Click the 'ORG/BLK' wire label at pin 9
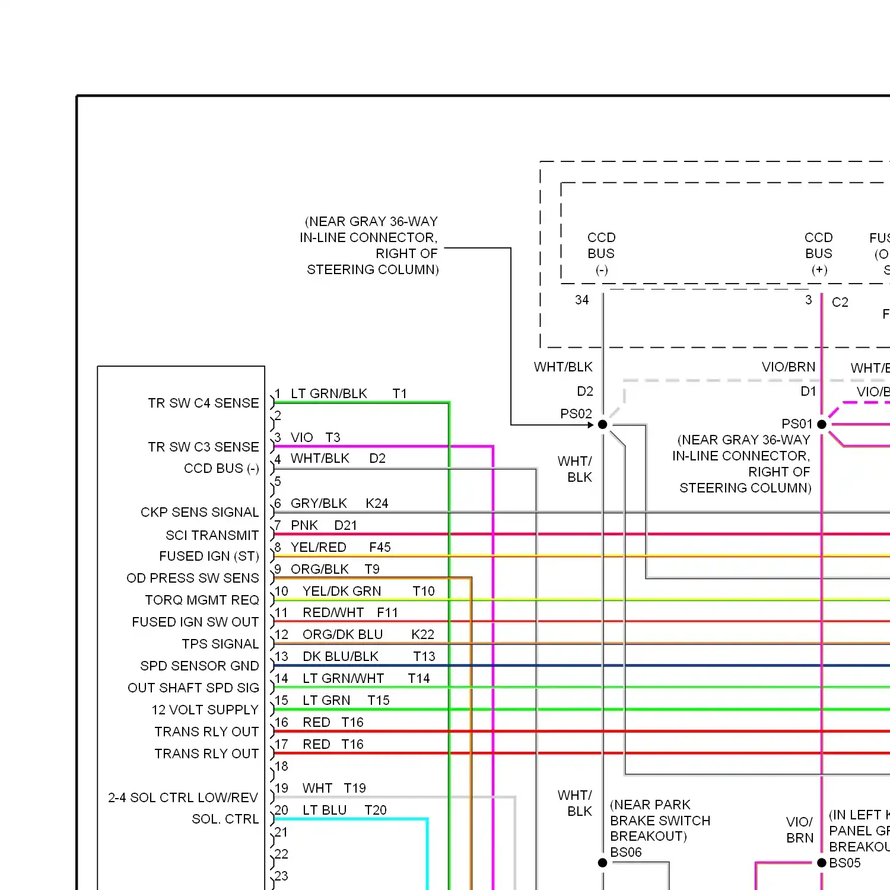 pyautogui.click(x=319, y=569)
